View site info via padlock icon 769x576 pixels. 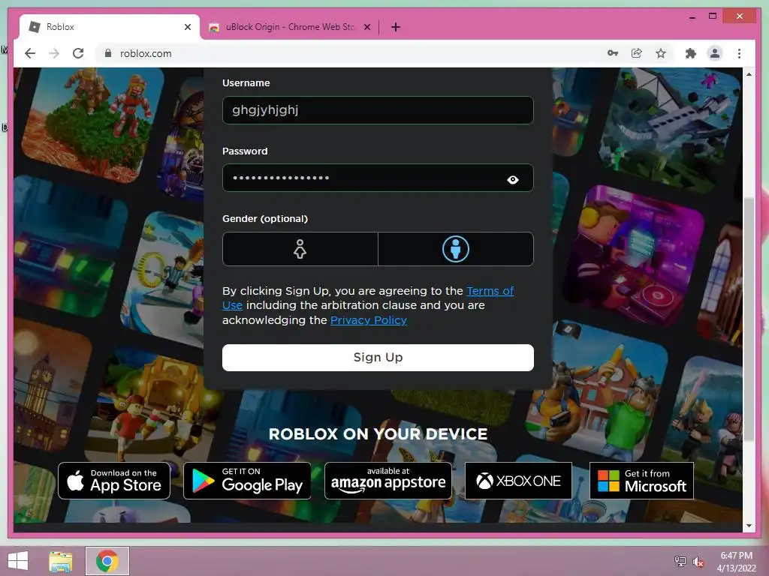point(108,53)
